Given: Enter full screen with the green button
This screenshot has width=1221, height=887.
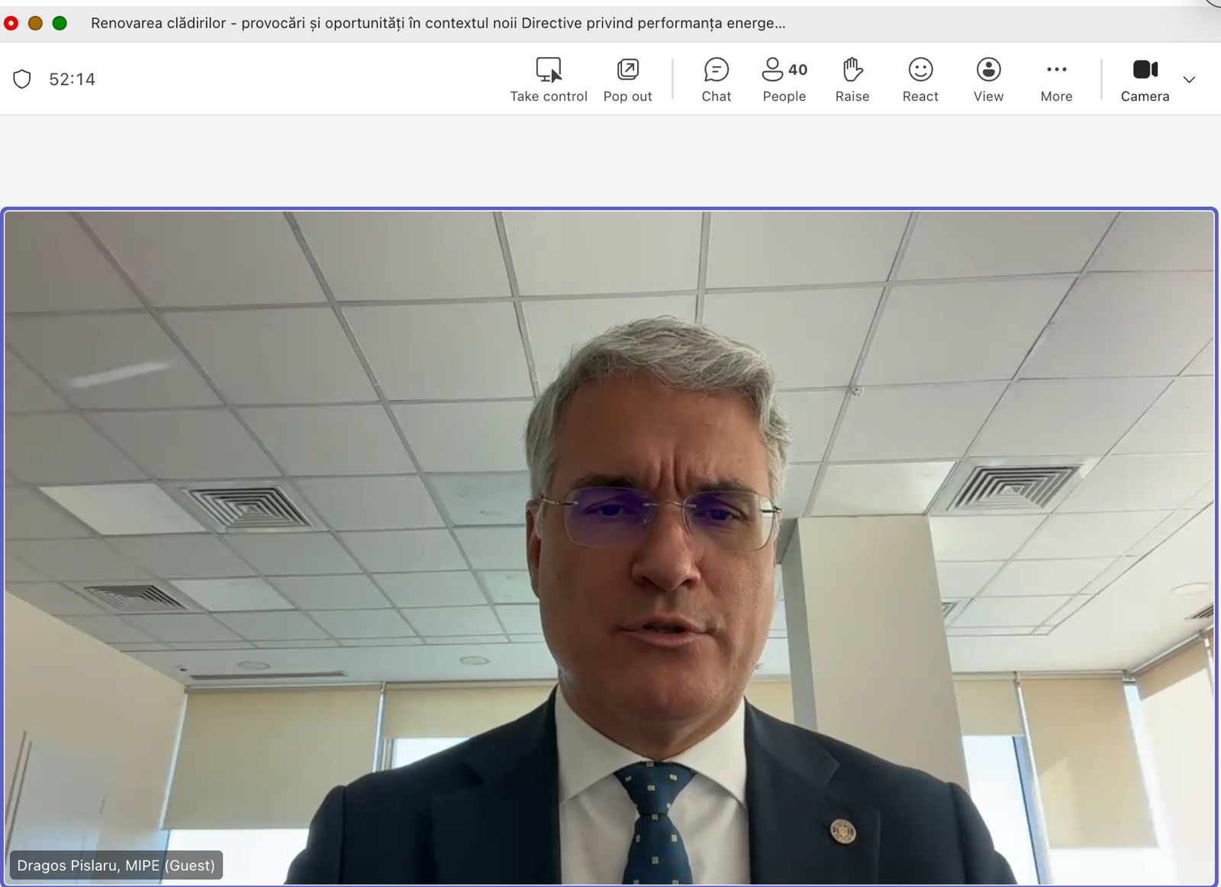Looking at the screenshot, I should coord(60,24).
